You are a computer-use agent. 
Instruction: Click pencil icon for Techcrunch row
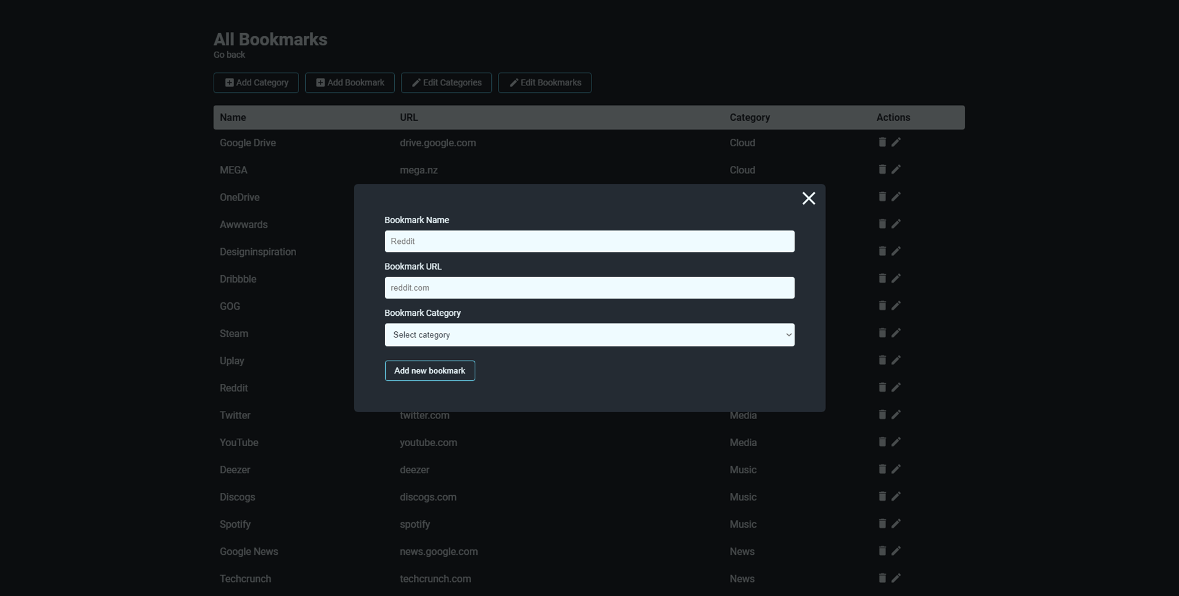click(896, 578)
